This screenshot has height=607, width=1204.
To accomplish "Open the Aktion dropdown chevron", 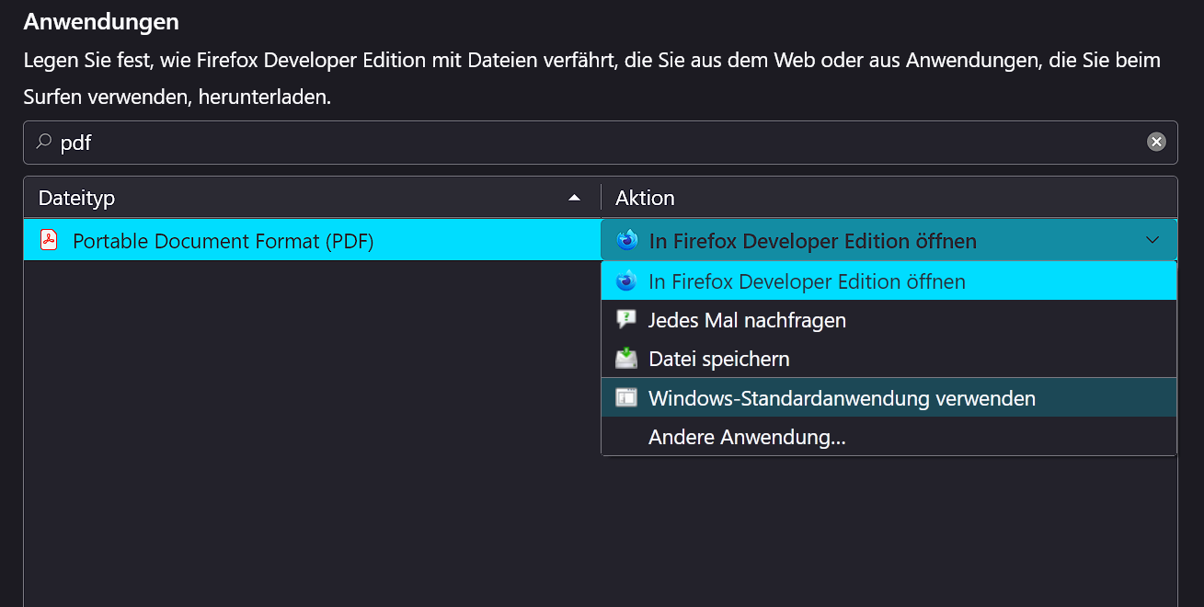I will tap(1152, 239).
